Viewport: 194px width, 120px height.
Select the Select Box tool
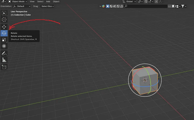(4, 13)
